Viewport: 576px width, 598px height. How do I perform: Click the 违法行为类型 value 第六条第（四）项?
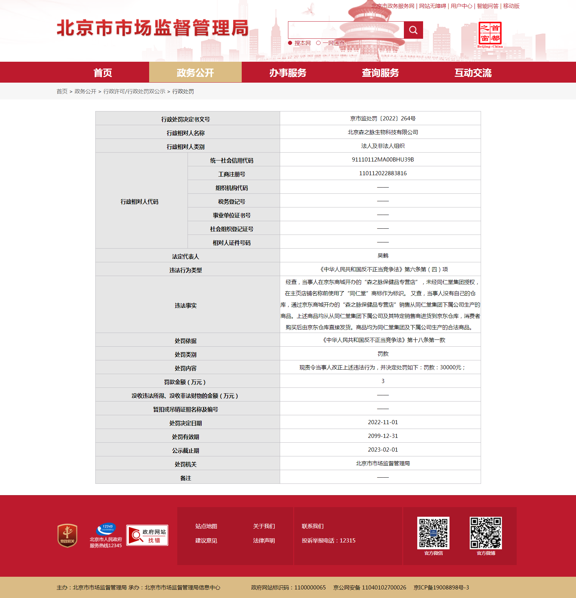click(383, 269)
